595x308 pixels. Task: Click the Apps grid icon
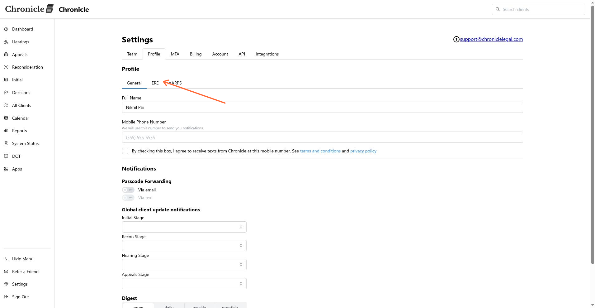tap(6, 169)
